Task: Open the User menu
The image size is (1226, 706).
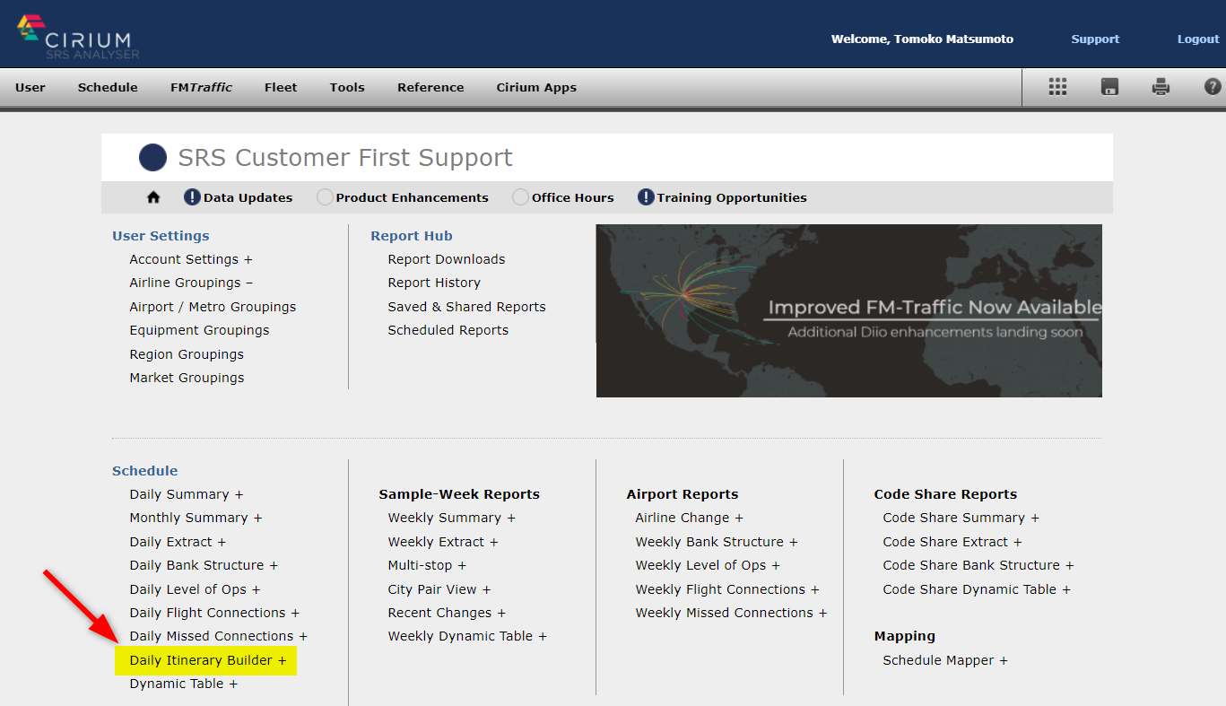Action: (30, 87)
